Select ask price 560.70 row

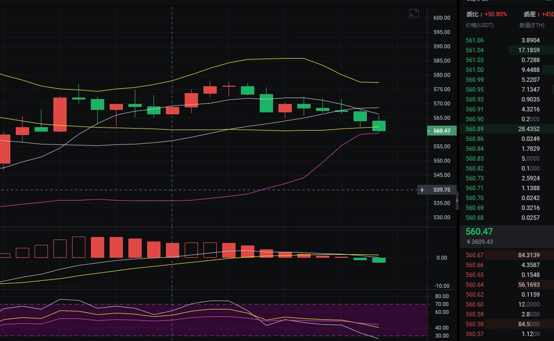(x=507, y=198)
